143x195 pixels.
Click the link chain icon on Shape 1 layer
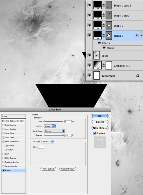pos(104,25)
